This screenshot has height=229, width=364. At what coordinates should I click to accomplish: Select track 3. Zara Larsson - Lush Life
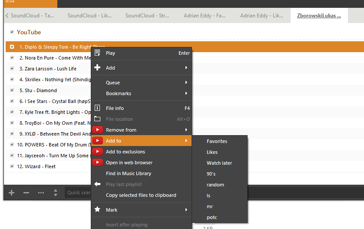48,69
